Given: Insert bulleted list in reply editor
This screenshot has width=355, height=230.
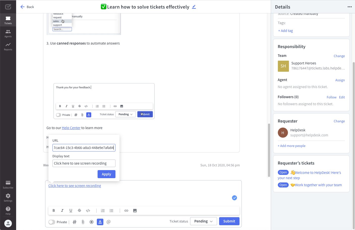Looking at the screenshot, I should tap(111, 211).
